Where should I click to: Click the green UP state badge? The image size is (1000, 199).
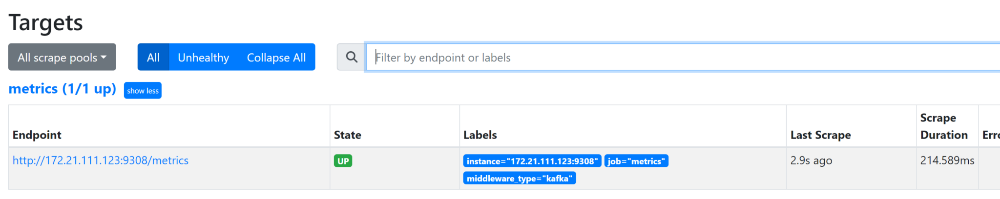pyautogui.click(x=343, y=161)
